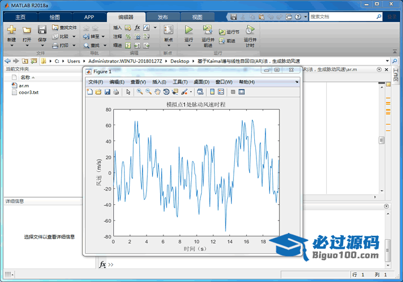Click the Find magnifier button
403x282 pixels.
click(x=91, y=46)
